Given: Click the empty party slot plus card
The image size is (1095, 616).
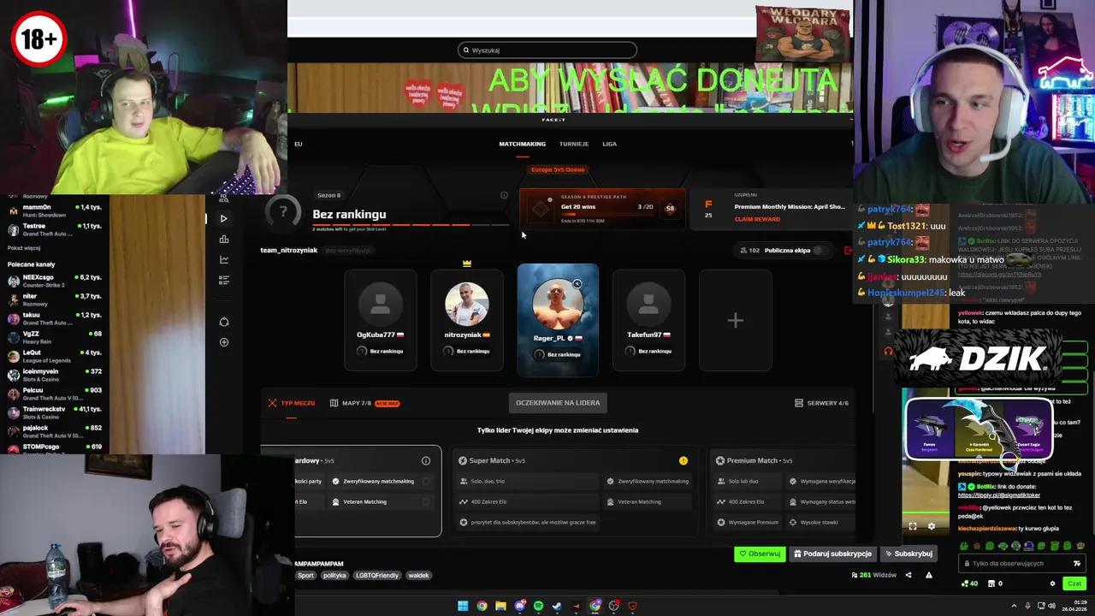Looking at the screenshot, I should [x=736, y=320].
